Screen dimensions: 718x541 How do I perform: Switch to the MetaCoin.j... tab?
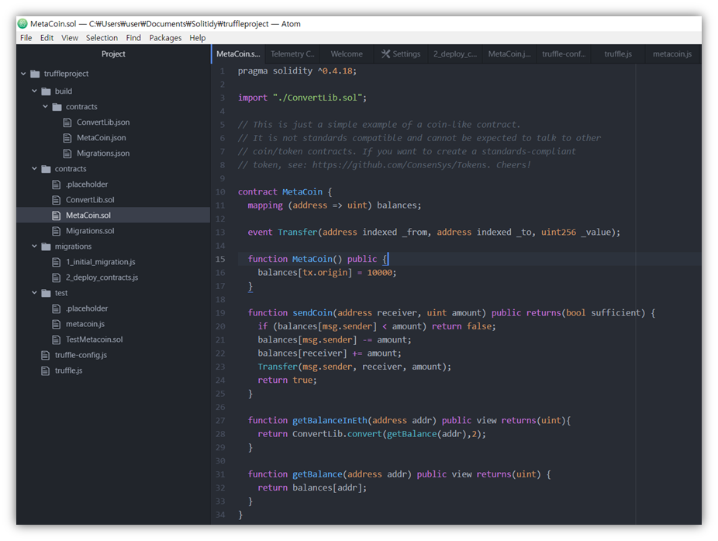[509, 54]
